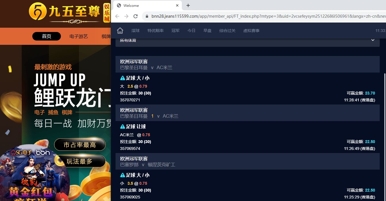The width and height of the screenshot is (386, 201).
Task: Click bet number 357069025
Action: 130,197
